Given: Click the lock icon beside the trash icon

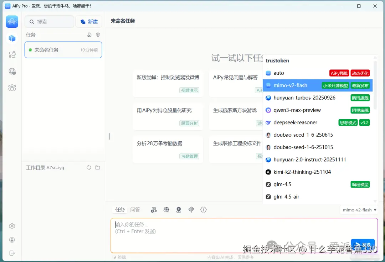Looking at the screenshot, I should pos(89,35).
